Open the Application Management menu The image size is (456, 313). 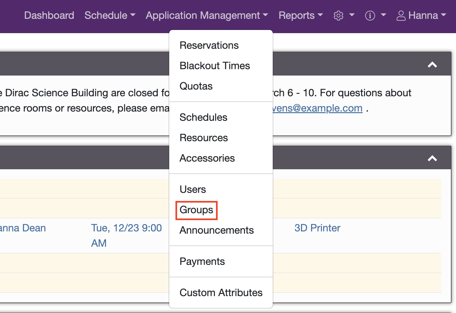point(207,15)
